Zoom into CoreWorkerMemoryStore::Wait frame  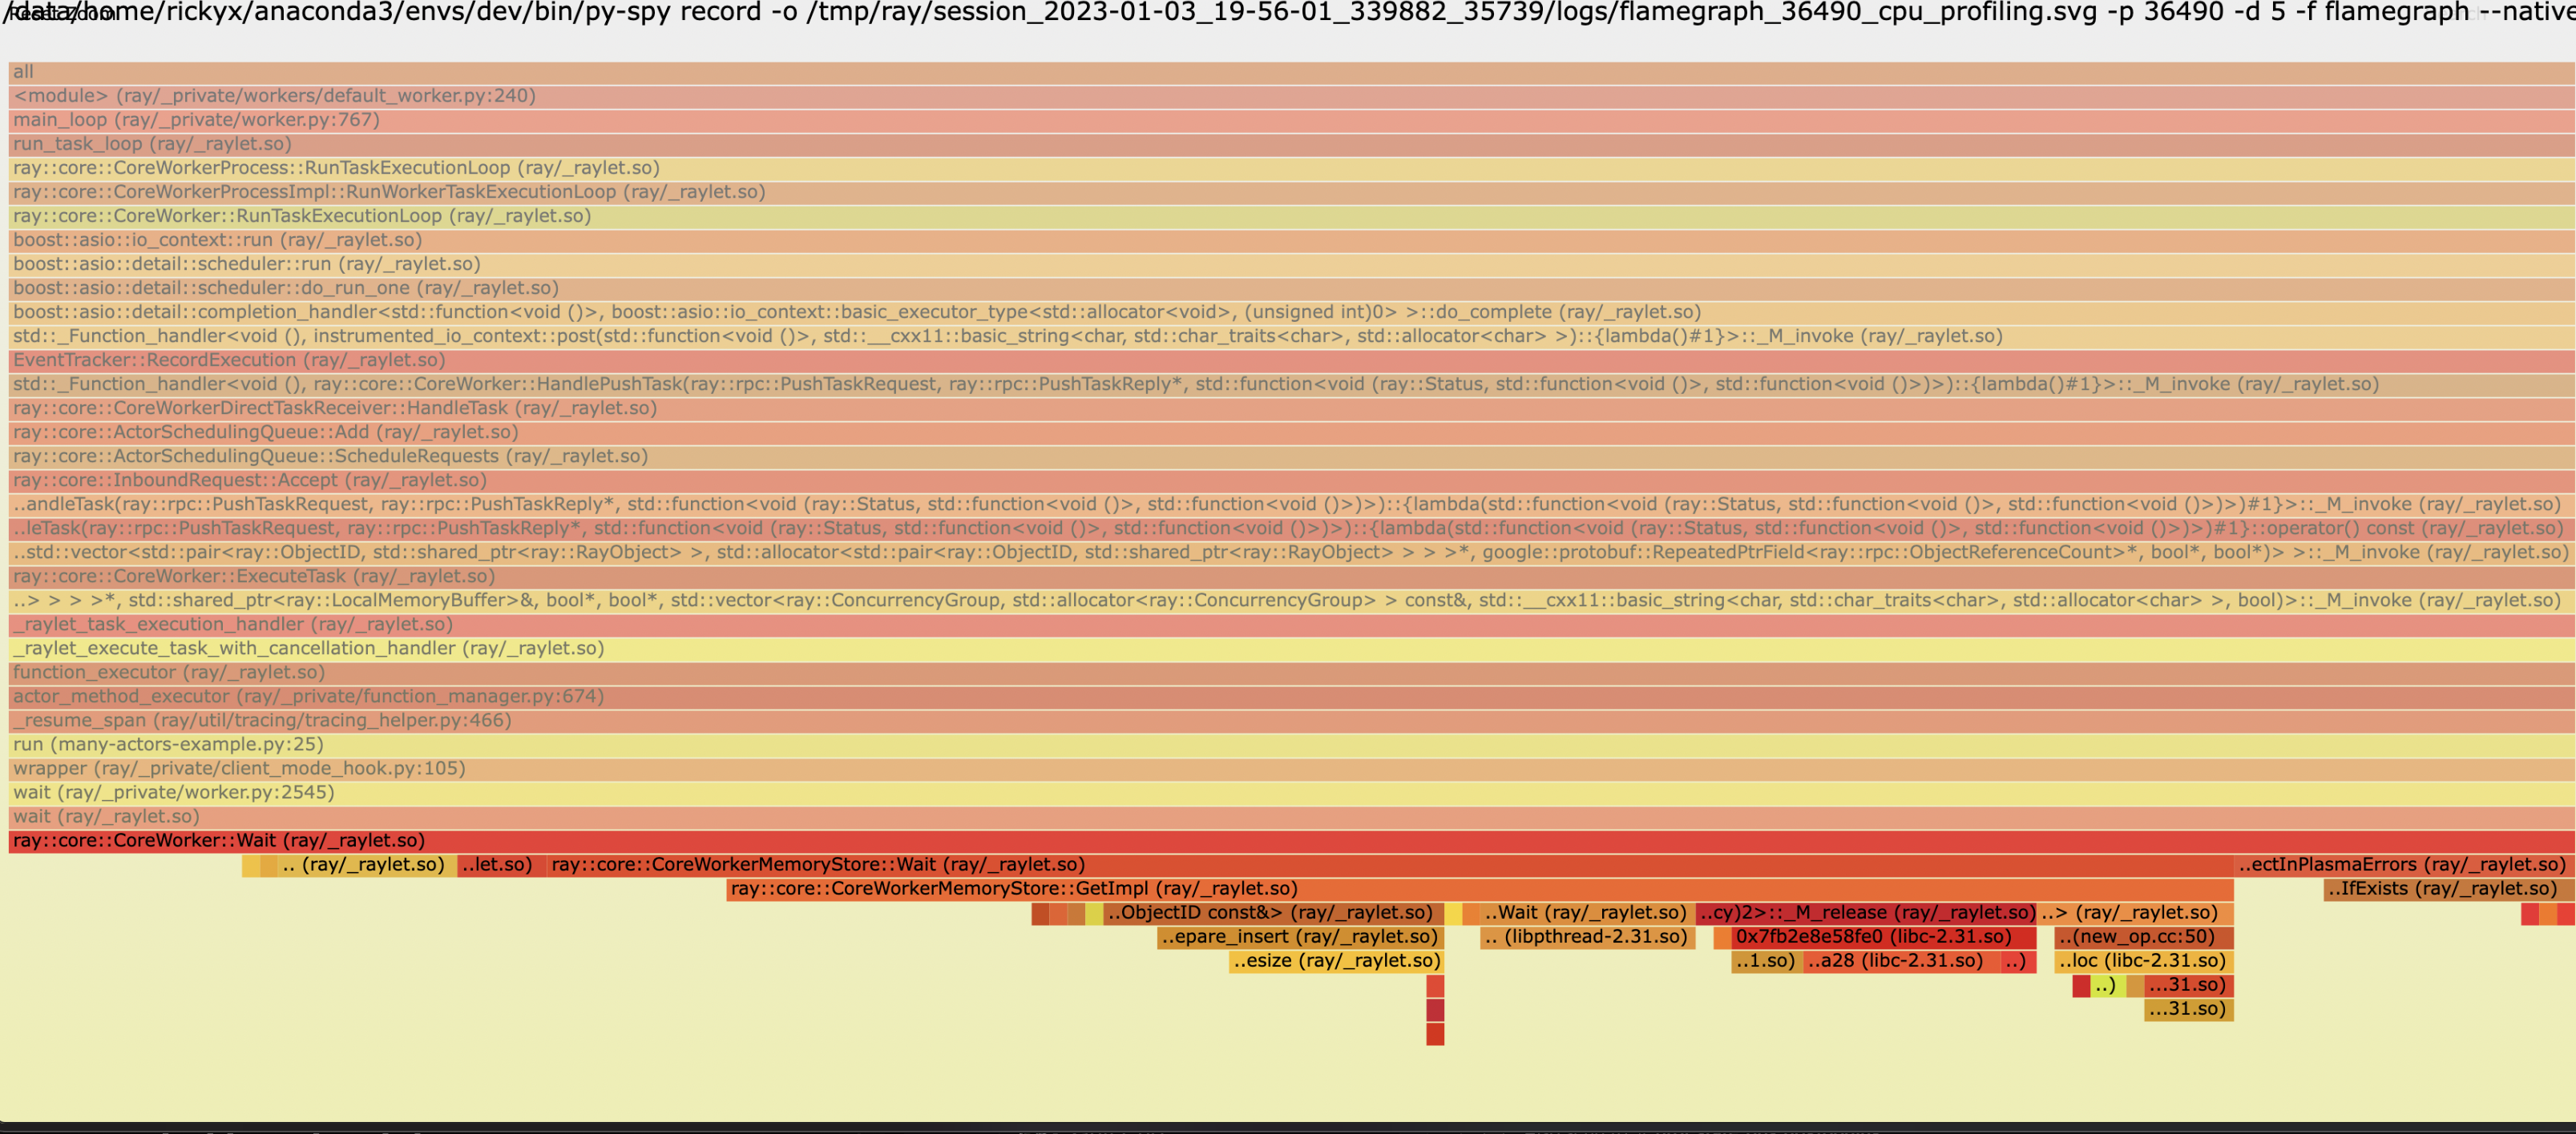tap(1390, 864)
